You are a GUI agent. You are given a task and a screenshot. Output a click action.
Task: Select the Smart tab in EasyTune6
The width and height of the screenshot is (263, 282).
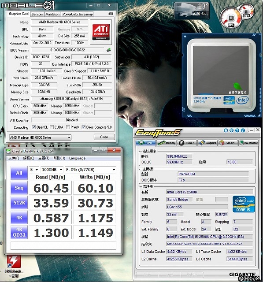click(x=228, y=143)
